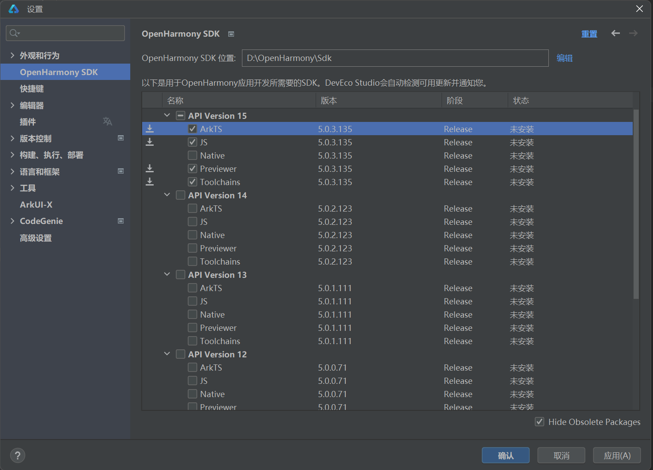The image size is (653, 470).
Task: Click project icon beside 版本控制
Action: tap(121, 138)
